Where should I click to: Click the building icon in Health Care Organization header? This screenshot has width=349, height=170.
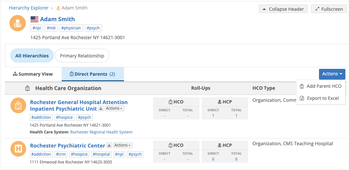[x=28, y=88]
